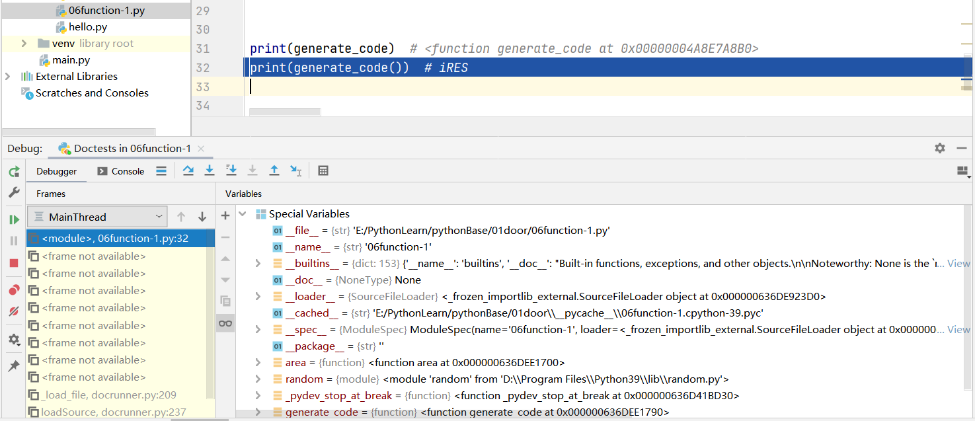The height and width of the screenshot is (421, 975).
Task: Move watch down in Variables panel
Action: pyautogui.click(x=225, y=280)
